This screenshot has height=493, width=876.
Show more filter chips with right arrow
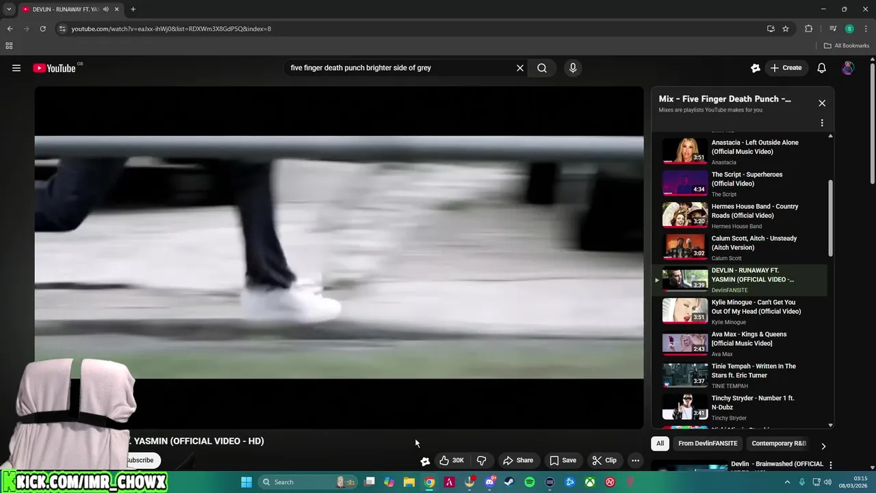pyautogui.click(x=823, y=446)
